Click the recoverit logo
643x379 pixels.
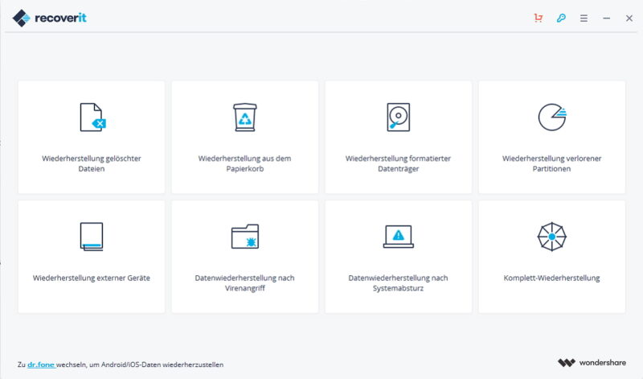click(x=50, y=18)
